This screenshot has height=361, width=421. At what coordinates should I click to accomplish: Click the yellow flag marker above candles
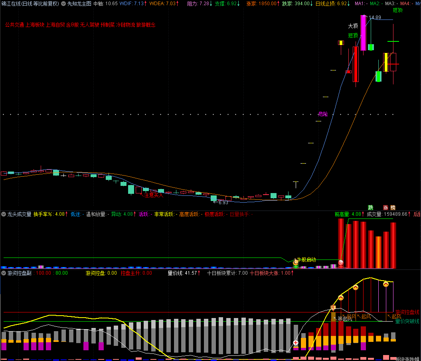coord(341,43)
